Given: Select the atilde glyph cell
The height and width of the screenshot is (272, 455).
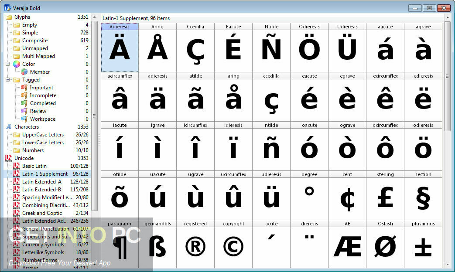Looking at the screenshot, I should pyautogui.click(x=195, y=97).
